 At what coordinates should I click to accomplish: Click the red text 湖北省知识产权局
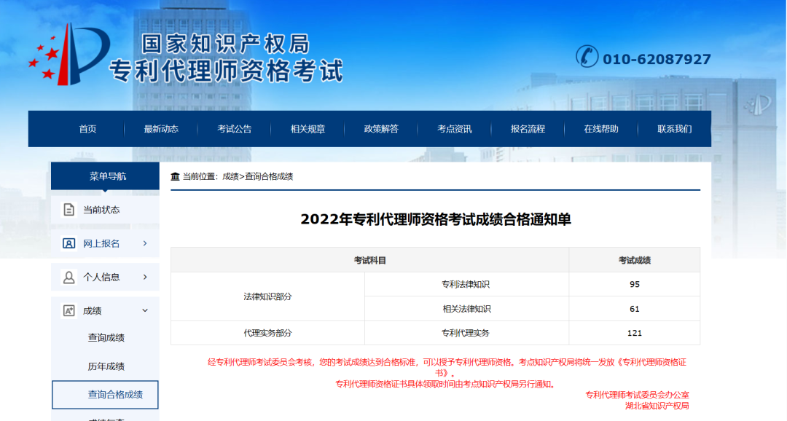click(657, 406)
